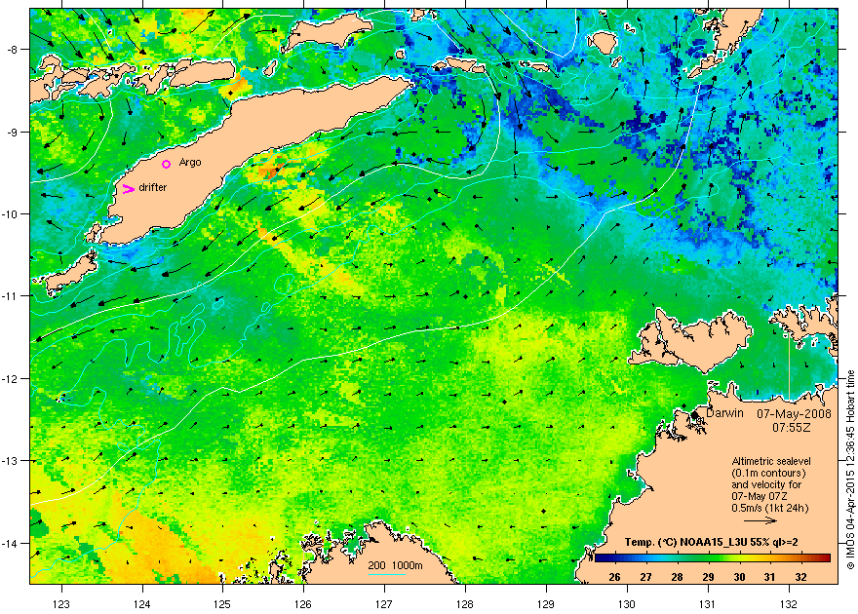Viewport: 858px width, 614px height.
Task: Click latitude axis label -9
Action: [13, 132]
